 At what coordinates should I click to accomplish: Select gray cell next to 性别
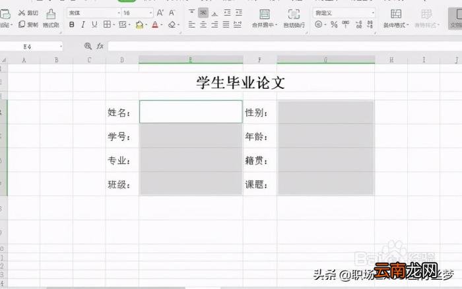[x=325, y=112]
